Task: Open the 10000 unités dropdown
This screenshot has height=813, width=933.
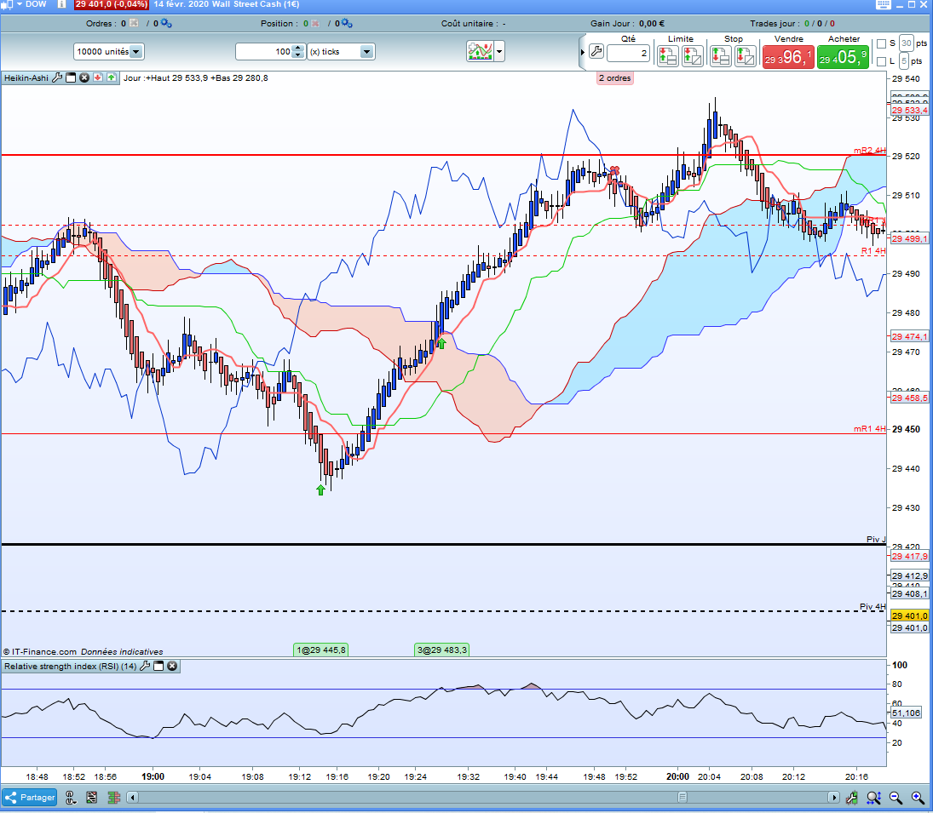Action: pos(136,52)
